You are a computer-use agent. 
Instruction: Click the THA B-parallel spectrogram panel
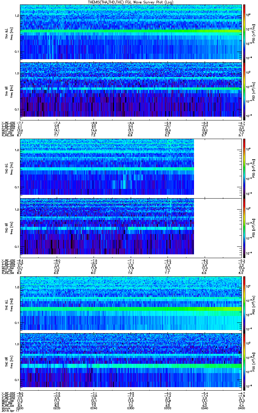point(131,89)
